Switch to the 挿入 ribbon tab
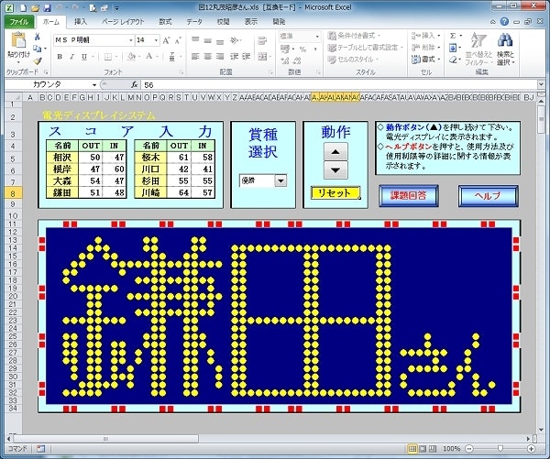 click(x=81, y=22)
